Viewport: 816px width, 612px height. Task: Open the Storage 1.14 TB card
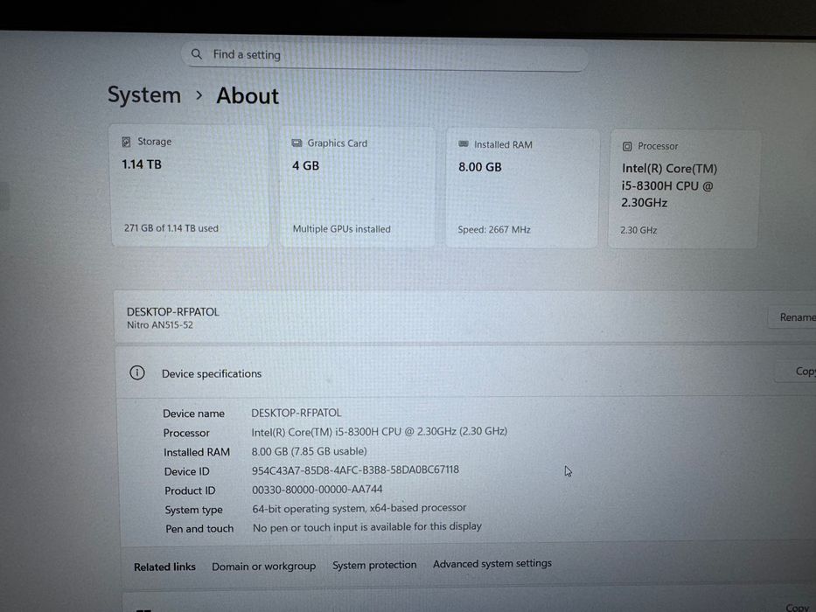click(190, 184)
